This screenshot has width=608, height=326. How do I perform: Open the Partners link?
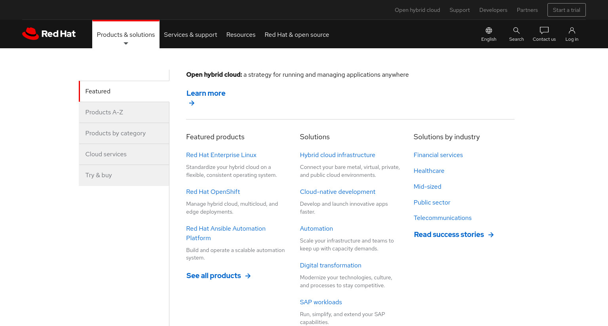527,10
